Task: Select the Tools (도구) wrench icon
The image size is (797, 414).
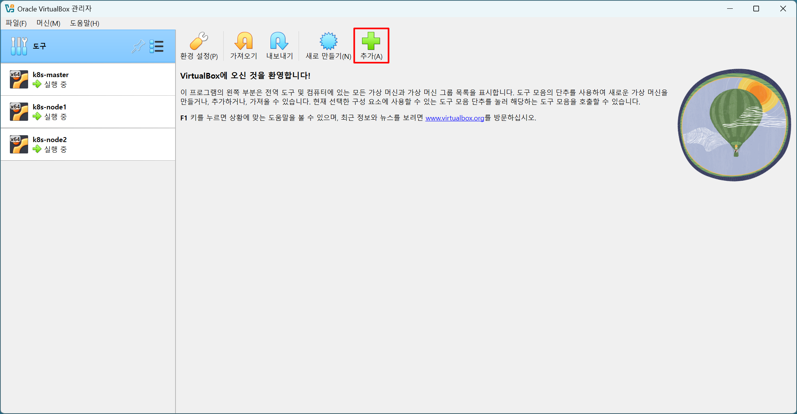Action: [19, 46]
